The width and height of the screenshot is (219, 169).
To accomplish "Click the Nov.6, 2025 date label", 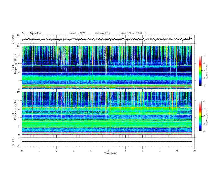I will [77, 33].
